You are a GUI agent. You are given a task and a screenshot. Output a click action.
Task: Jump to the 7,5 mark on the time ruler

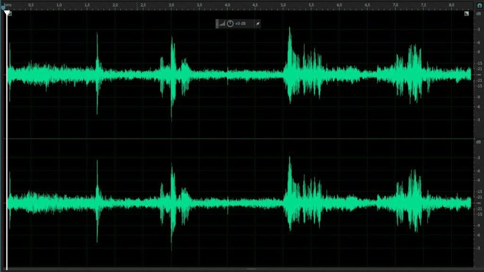[x=423, y=5]
